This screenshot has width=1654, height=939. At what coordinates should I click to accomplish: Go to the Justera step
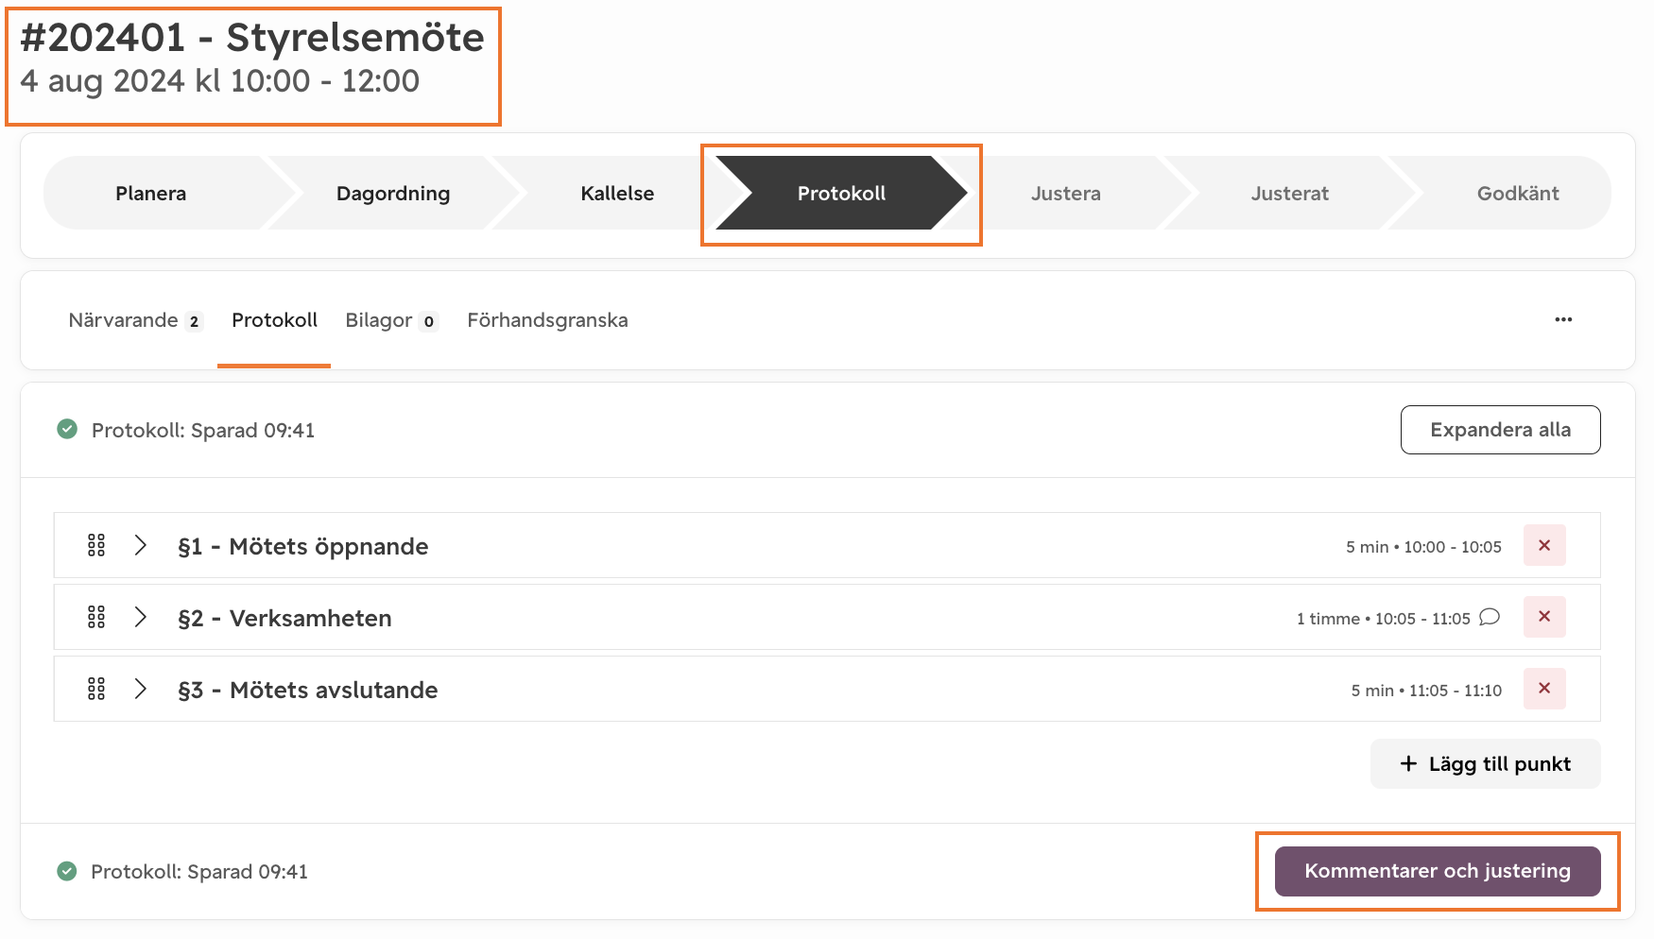pyautogui.click(x=1065, y=193)
